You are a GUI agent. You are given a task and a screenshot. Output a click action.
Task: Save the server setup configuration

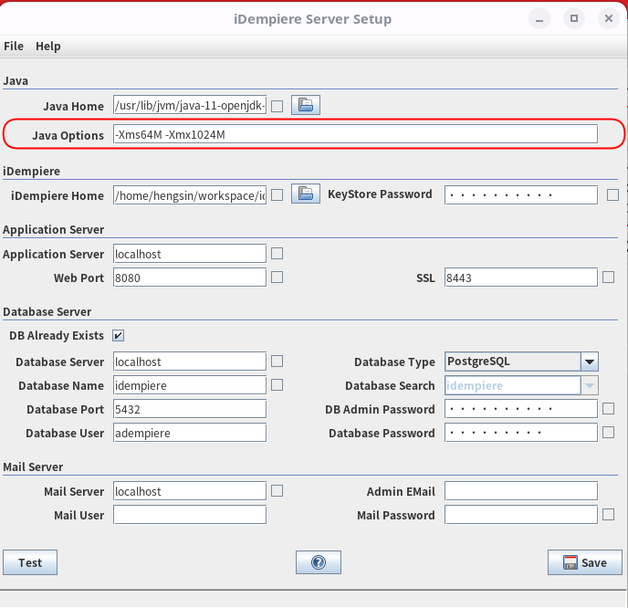(x=585, y=562)
